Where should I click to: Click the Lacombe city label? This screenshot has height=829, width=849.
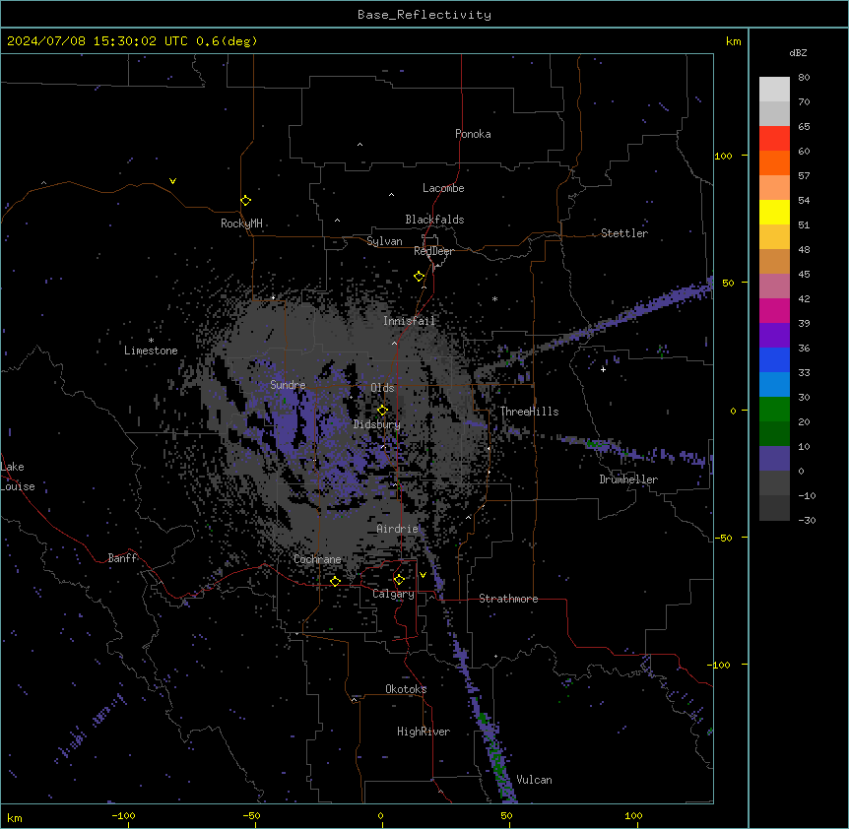(x=443, y=188)
